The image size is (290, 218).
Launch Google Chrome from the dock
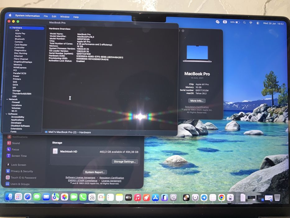point(222,198)
